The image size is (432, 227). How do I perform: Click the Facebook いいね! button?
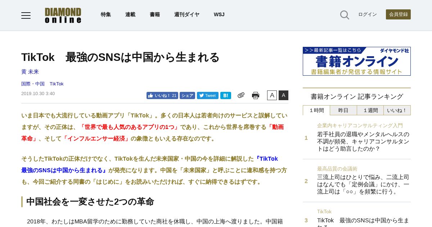point(162,95)
